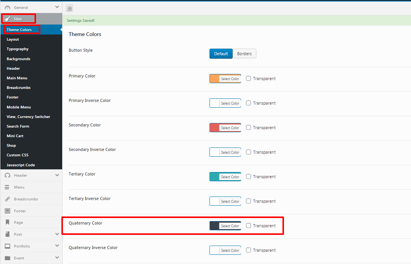The height and width of the screenshot is (264, 411).
Task: Click the teal Tertiary Color swatch
Action: tap(215, 177)
